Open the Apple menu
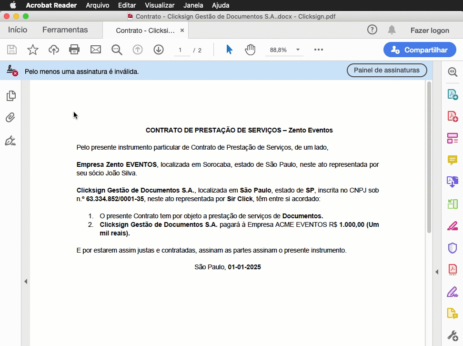 pos(13,5)
